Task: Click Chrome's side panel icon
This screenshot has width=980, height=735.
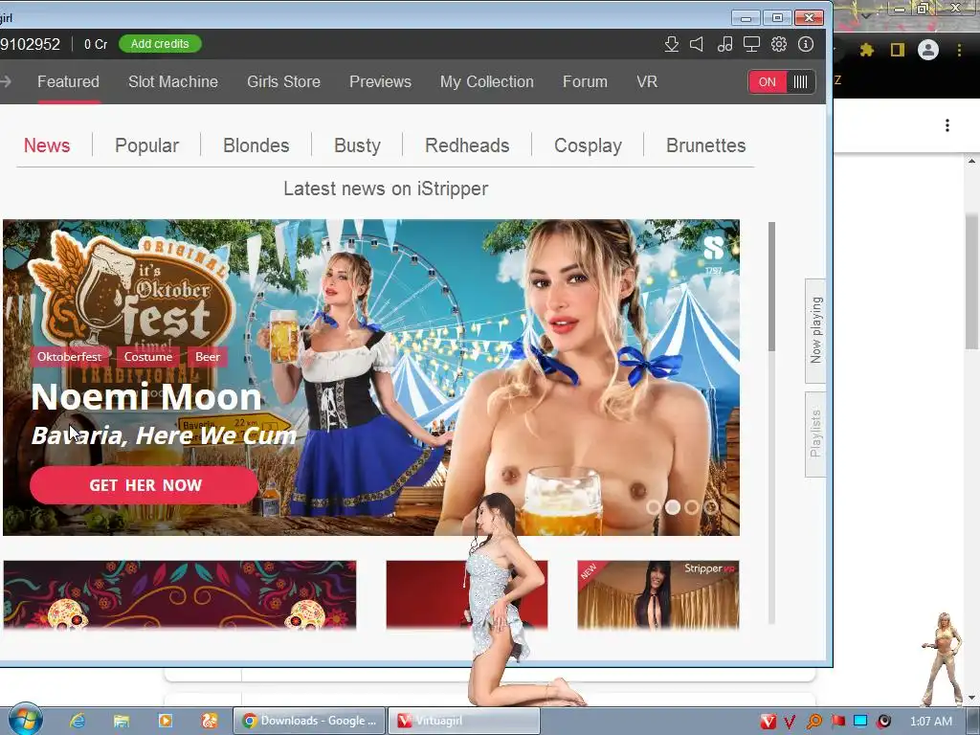Action: click(898, 50)
